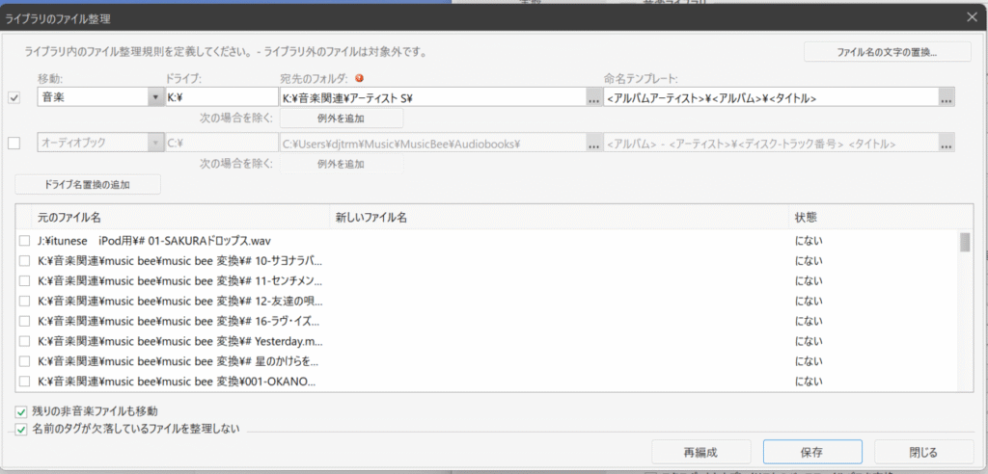Click the 保存 button
Image resolution: width=988 pixels, height=474 pixels.
click(x=811, y=451)
